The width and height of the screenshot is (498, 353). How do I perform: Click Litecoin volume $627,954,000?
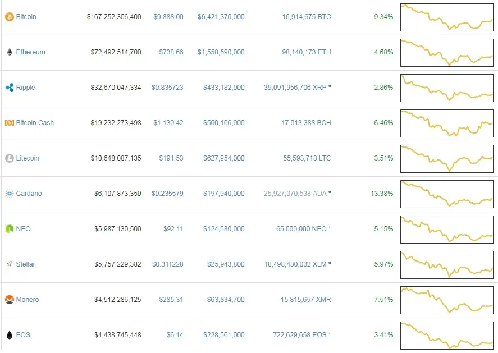[224, 158]
